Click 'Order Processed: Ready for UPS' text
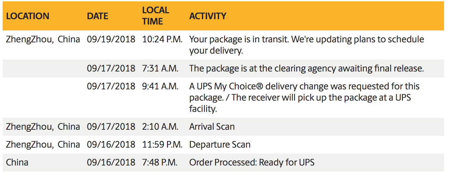The image size is (452, 186). pyautogui.click(x=252, y=162)
